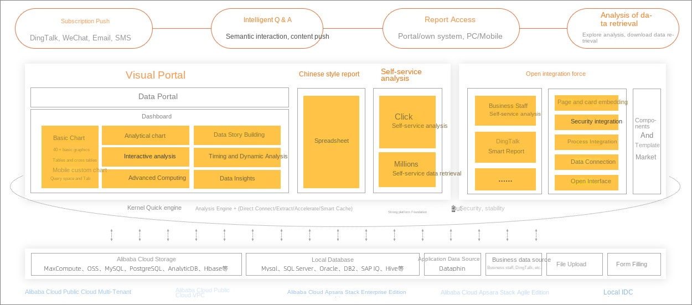
Task: Click Mysql, SQL Server, Oracle list text
Action: pyautogui.click(x=332, y=269)
